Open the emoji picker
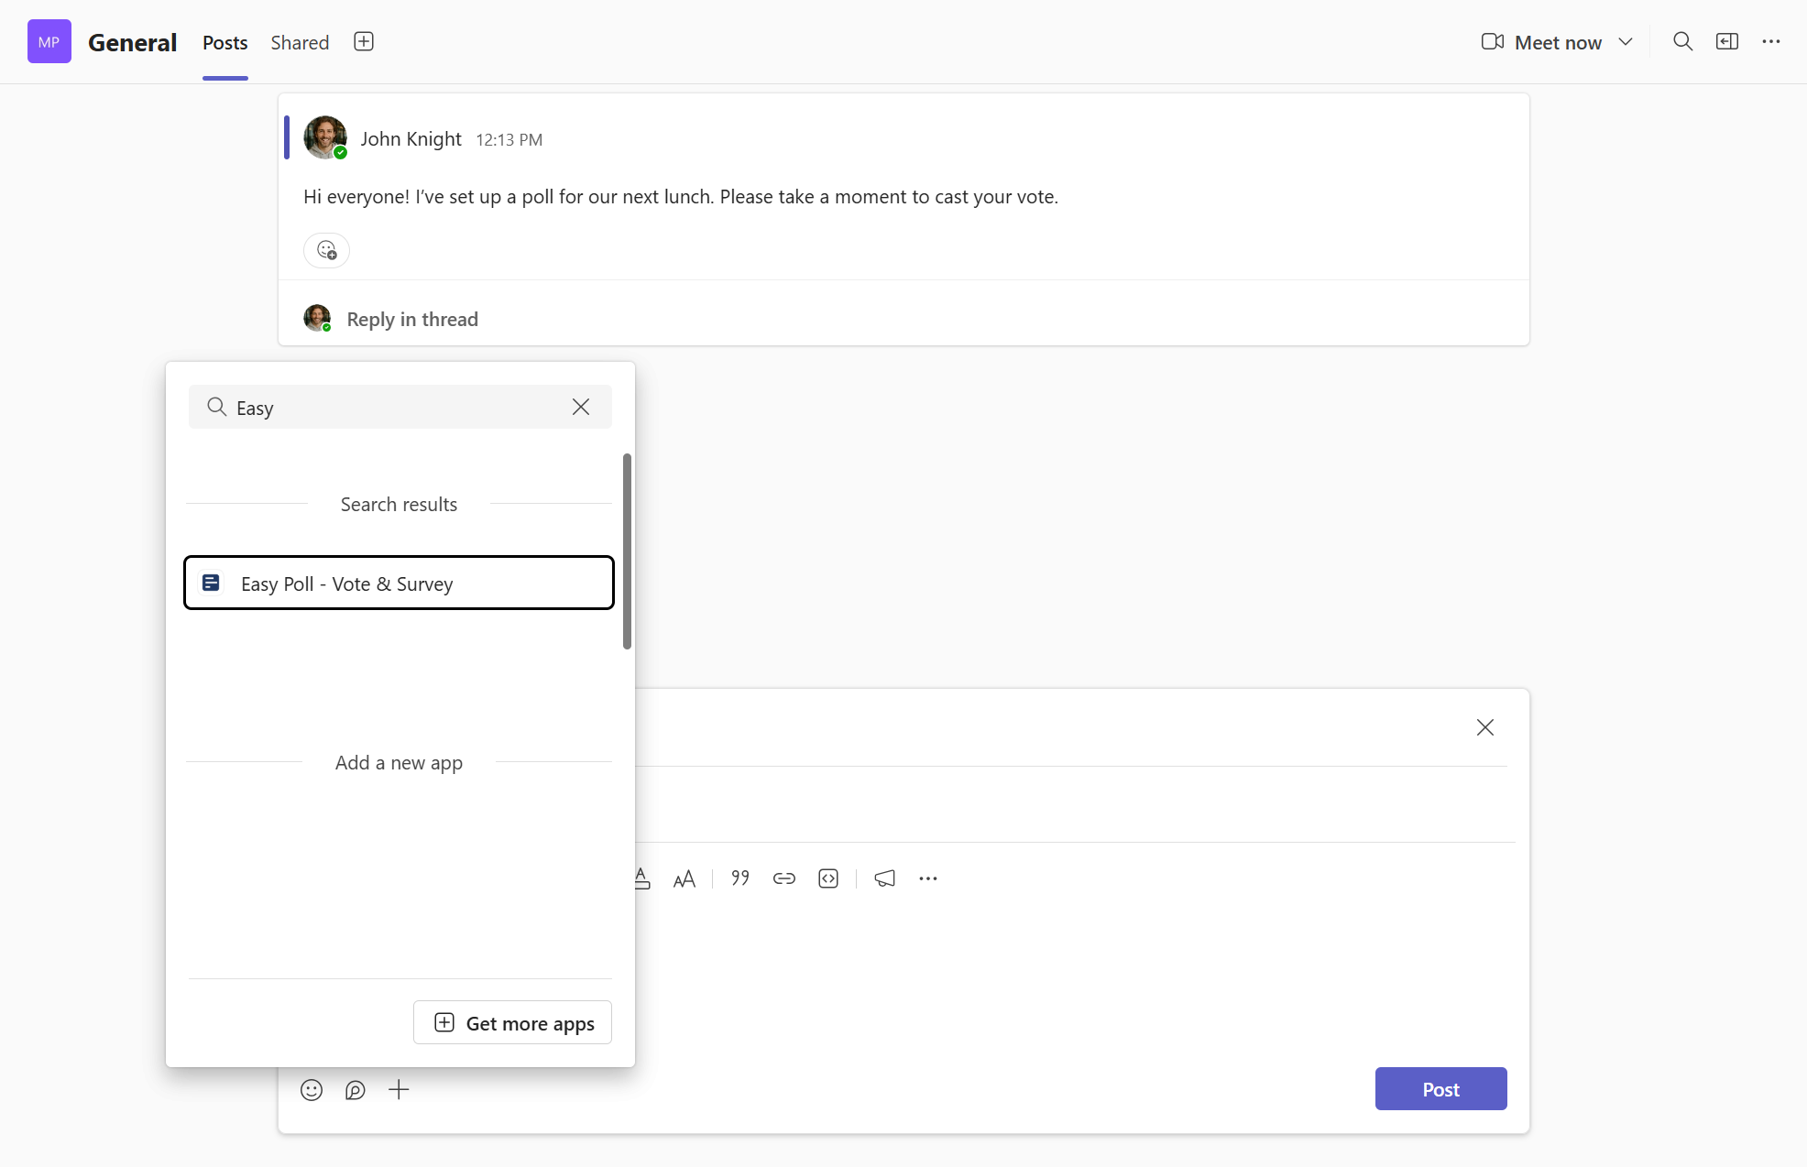 312,1089
